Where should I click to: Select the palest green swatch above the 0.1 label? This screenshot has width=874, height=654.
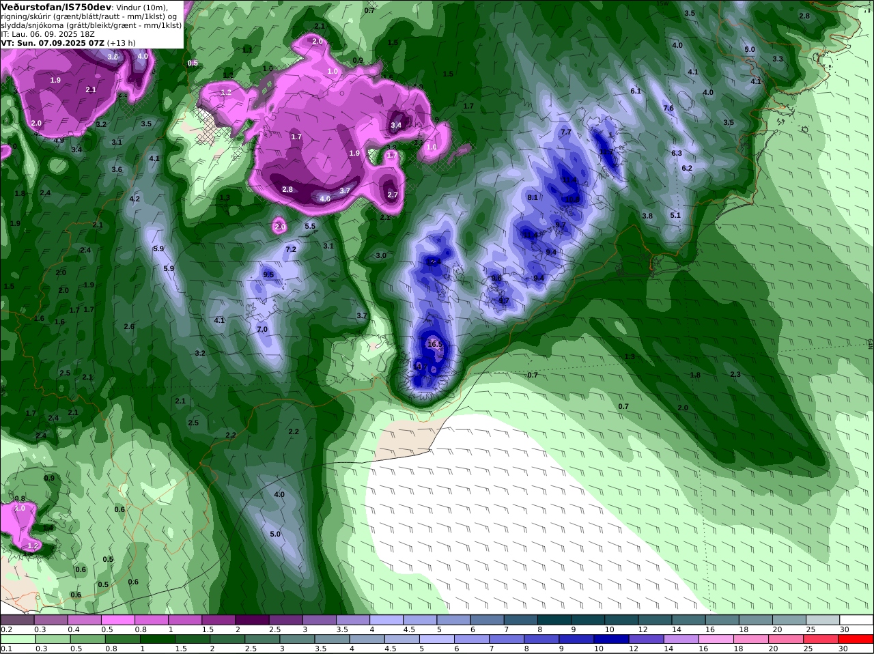pyautogui.click(x=17, y=639)
